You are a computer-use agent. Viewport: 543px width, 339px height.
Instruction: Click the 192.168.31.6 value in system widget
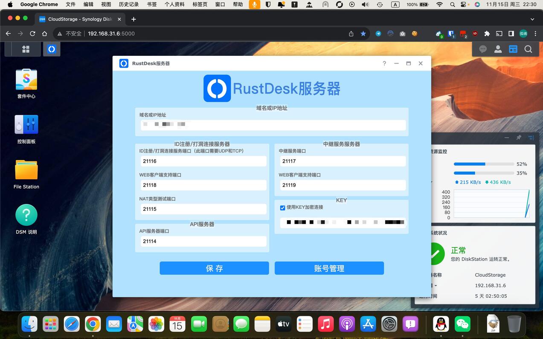490,285
